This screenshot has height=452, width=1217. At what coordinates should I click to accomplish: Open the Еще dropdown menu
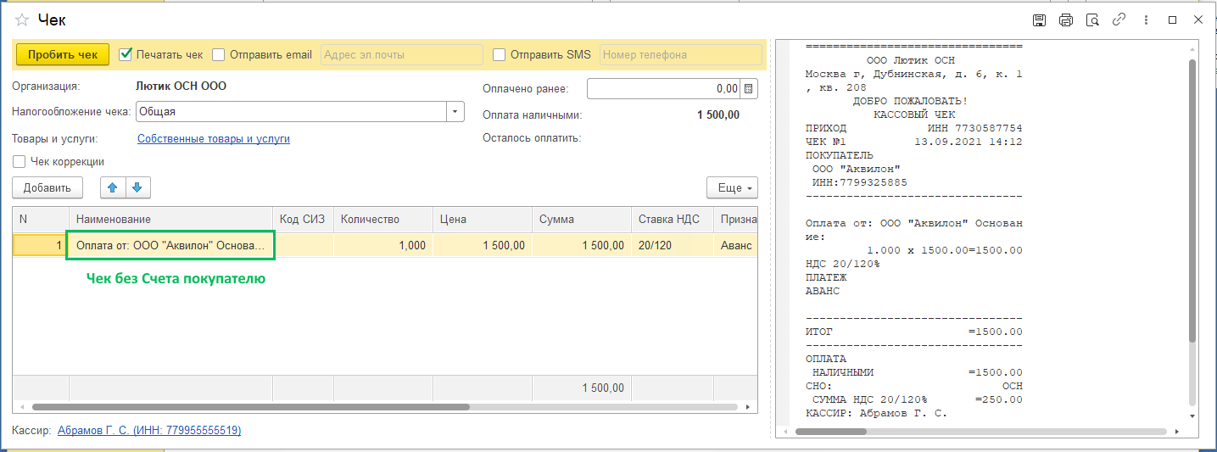(x=732, y=188)
